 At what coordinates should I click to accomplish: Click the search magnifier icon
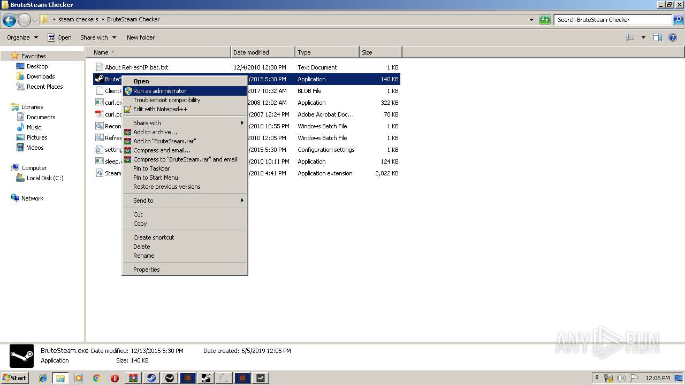pos(678,20)
